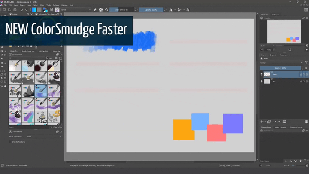Open the Brush Smoothing dropdown

(45, 137)
